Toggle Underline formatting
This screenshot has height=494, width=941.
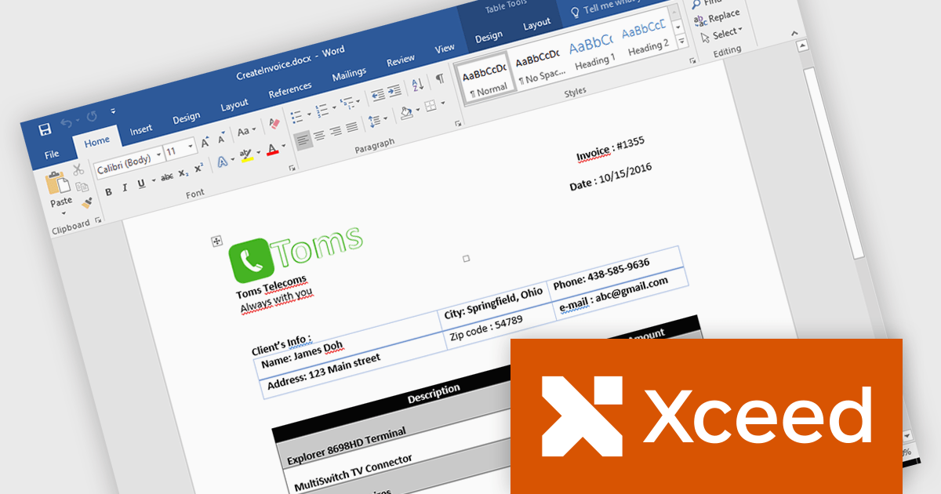point(141,183)
